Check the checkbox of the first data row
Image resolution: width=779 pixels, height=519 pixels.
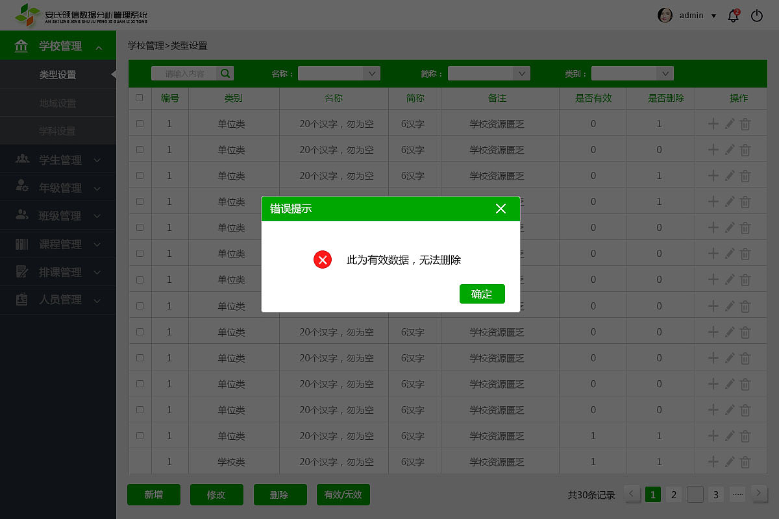click(x=140, y=123)
